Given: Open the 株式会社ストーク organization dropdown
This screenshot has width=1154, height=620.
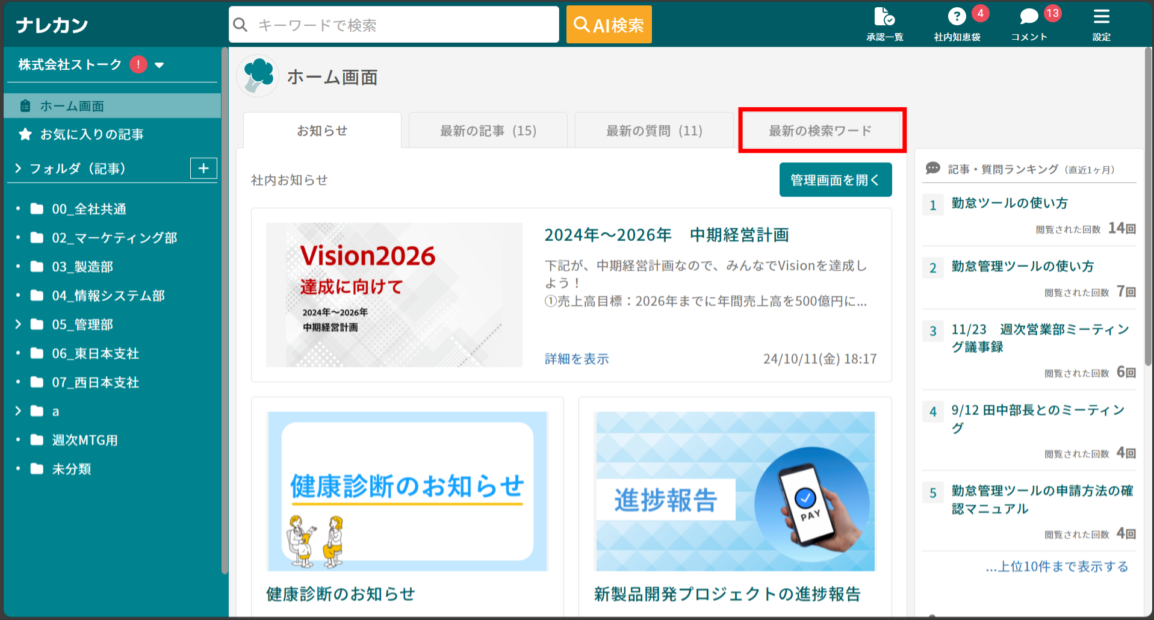Looking at the screenshot, I should (x=159, y=64).
